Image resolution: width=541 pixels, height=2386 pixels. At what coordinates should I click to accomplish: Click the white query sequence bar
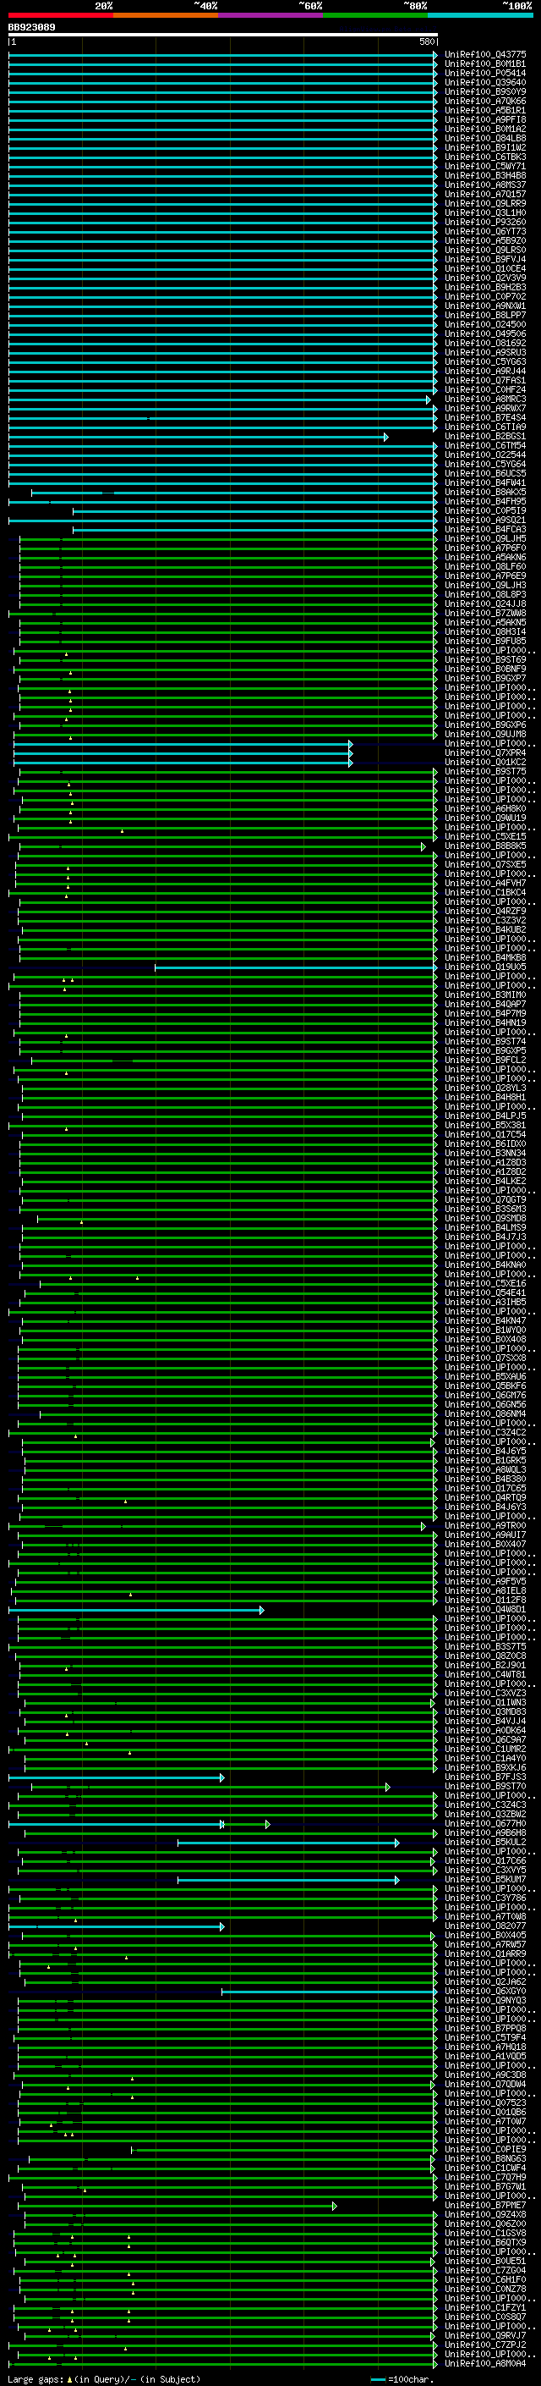click(x=223, y=34)
